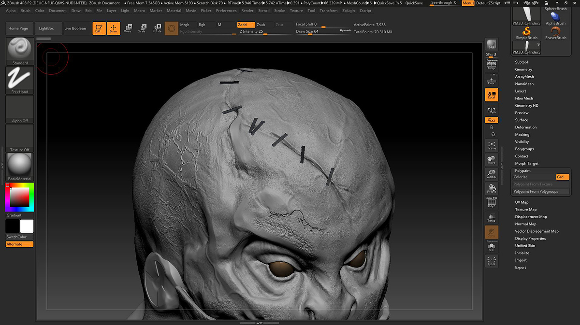Click the LightBox button
580x325 pixels.
tap(47, 28)
